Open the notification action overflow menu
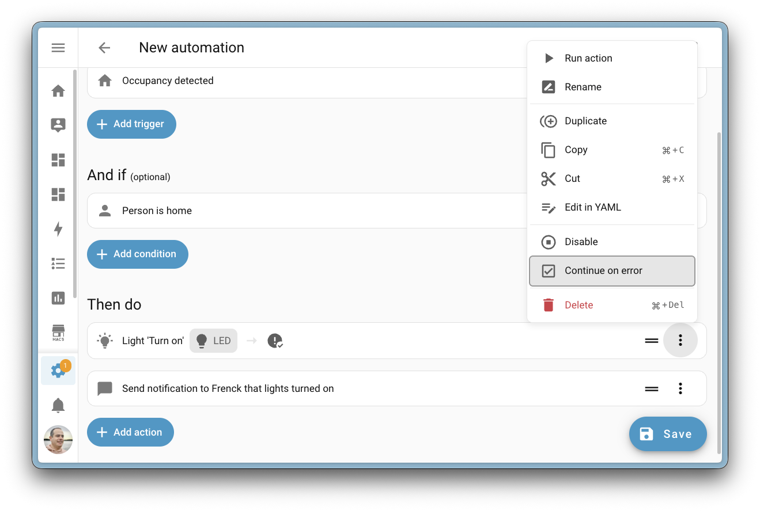The width and height of the screenshot is (760, 511). [x=680, y=388]
